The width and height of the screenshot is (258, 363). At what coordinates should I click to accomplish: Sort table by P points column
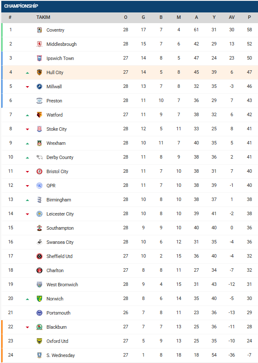249,18
